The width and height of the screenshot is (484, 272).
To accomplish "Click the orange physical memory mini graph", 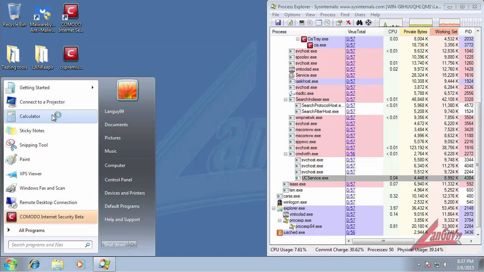I will click(449, 23).
